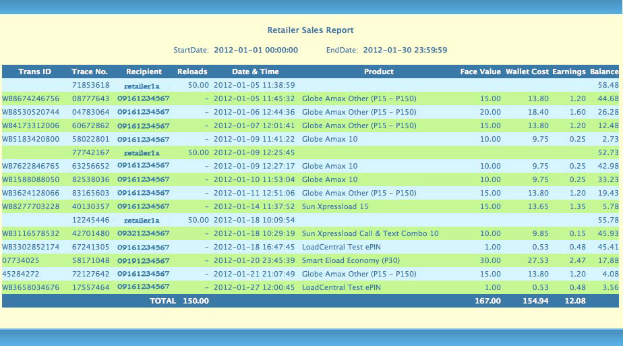Click total wallet cost 154.94

[535, 301]
